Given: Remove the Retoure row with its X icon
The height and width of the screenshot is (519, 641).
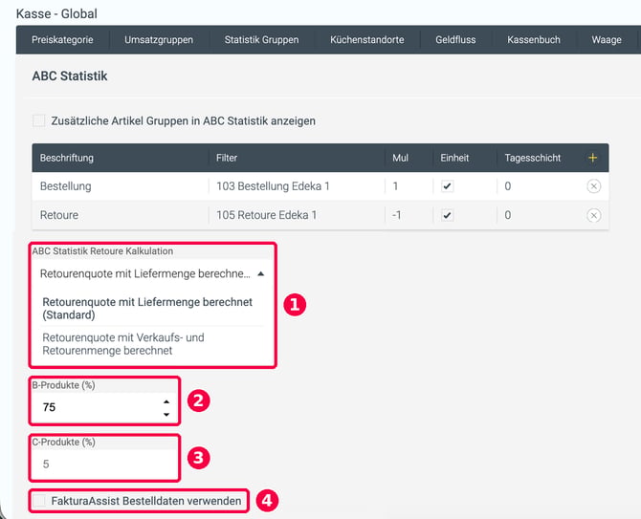Looking at the screenshot, I should tap(593, 215).
